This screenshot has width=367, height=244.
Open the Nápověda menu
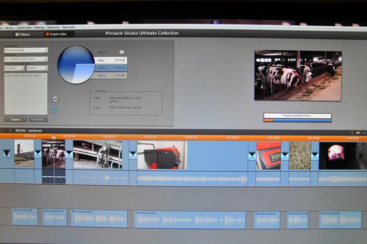(x=68, y=27)
